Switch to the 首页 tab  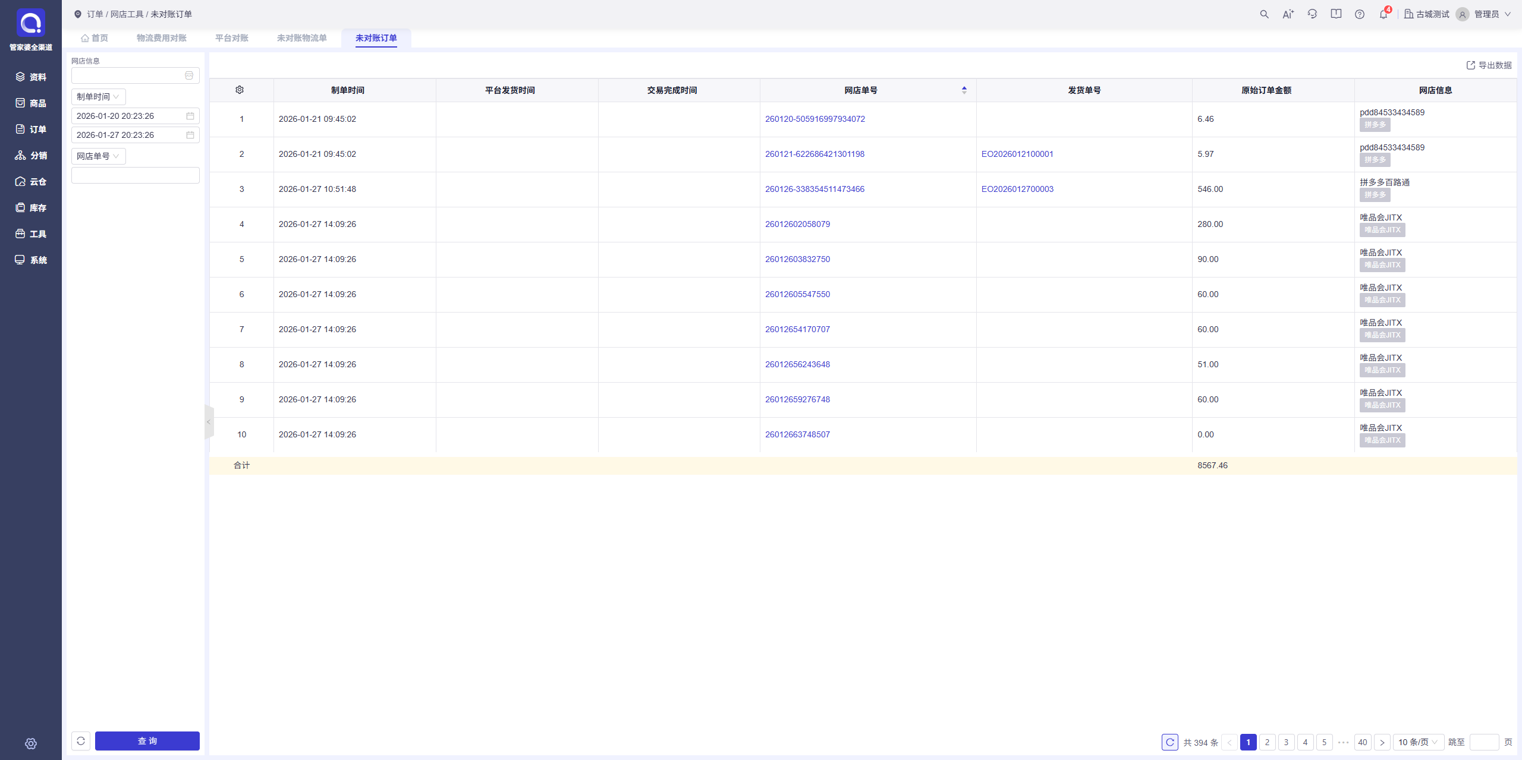point(95,38)
